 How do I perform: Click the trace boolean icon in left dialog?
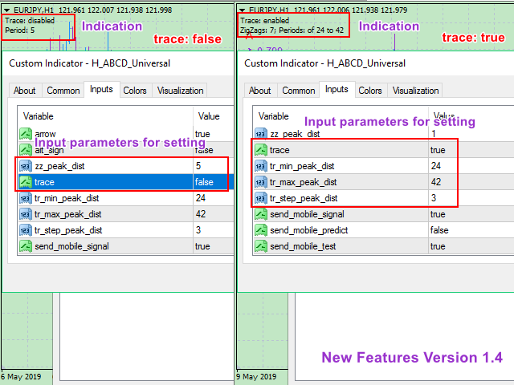[26, 182]
